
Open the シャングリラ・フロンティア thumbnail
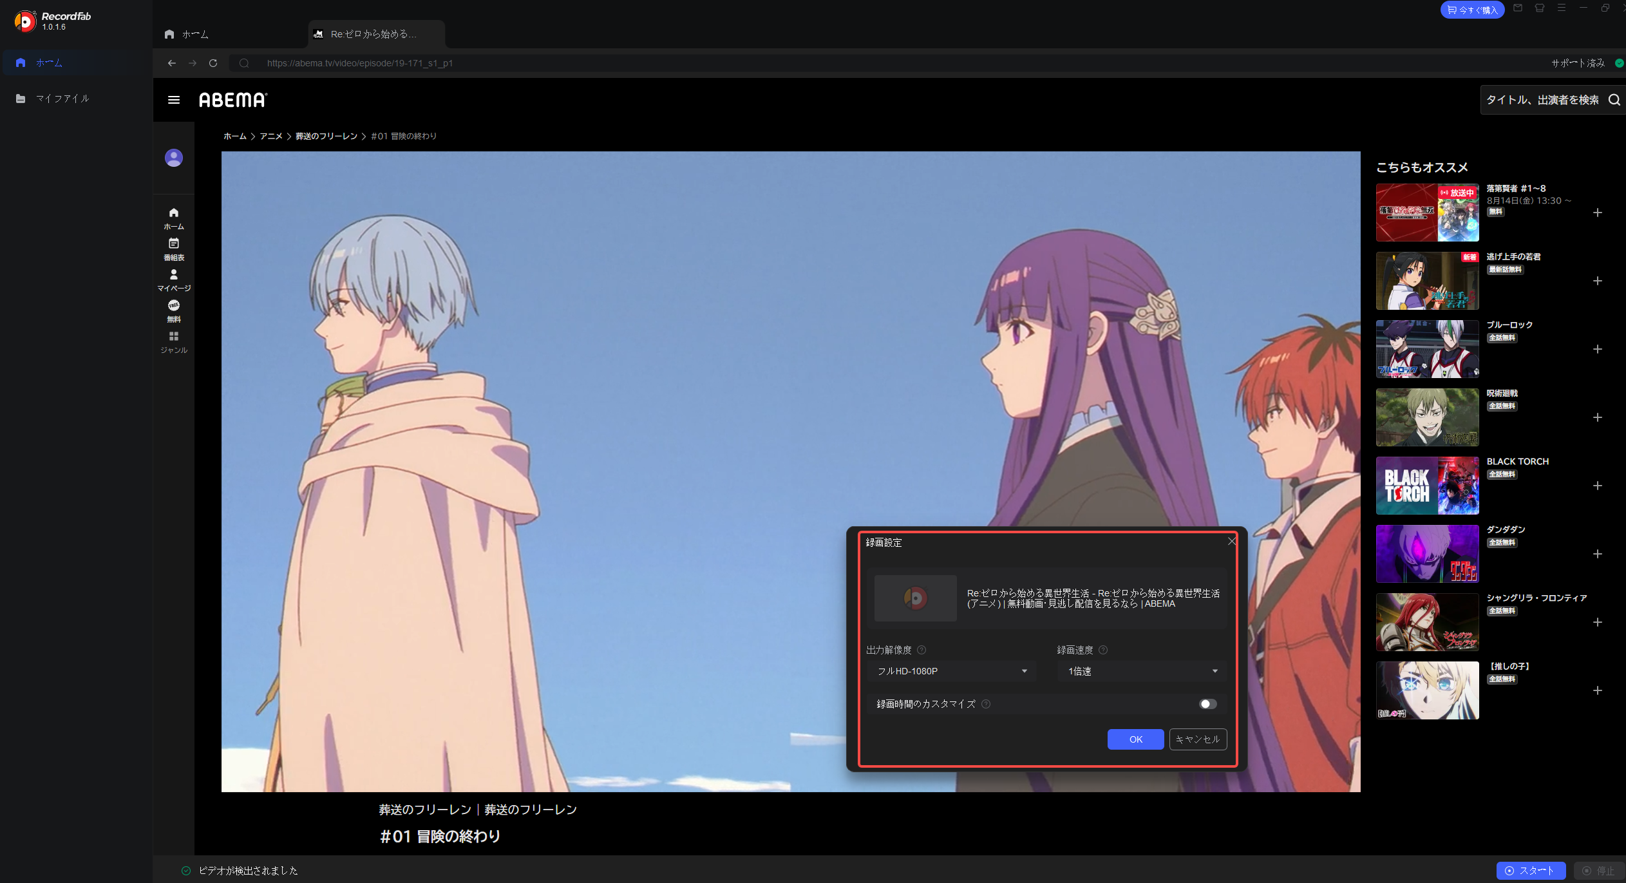click(x=1428, y=622)
